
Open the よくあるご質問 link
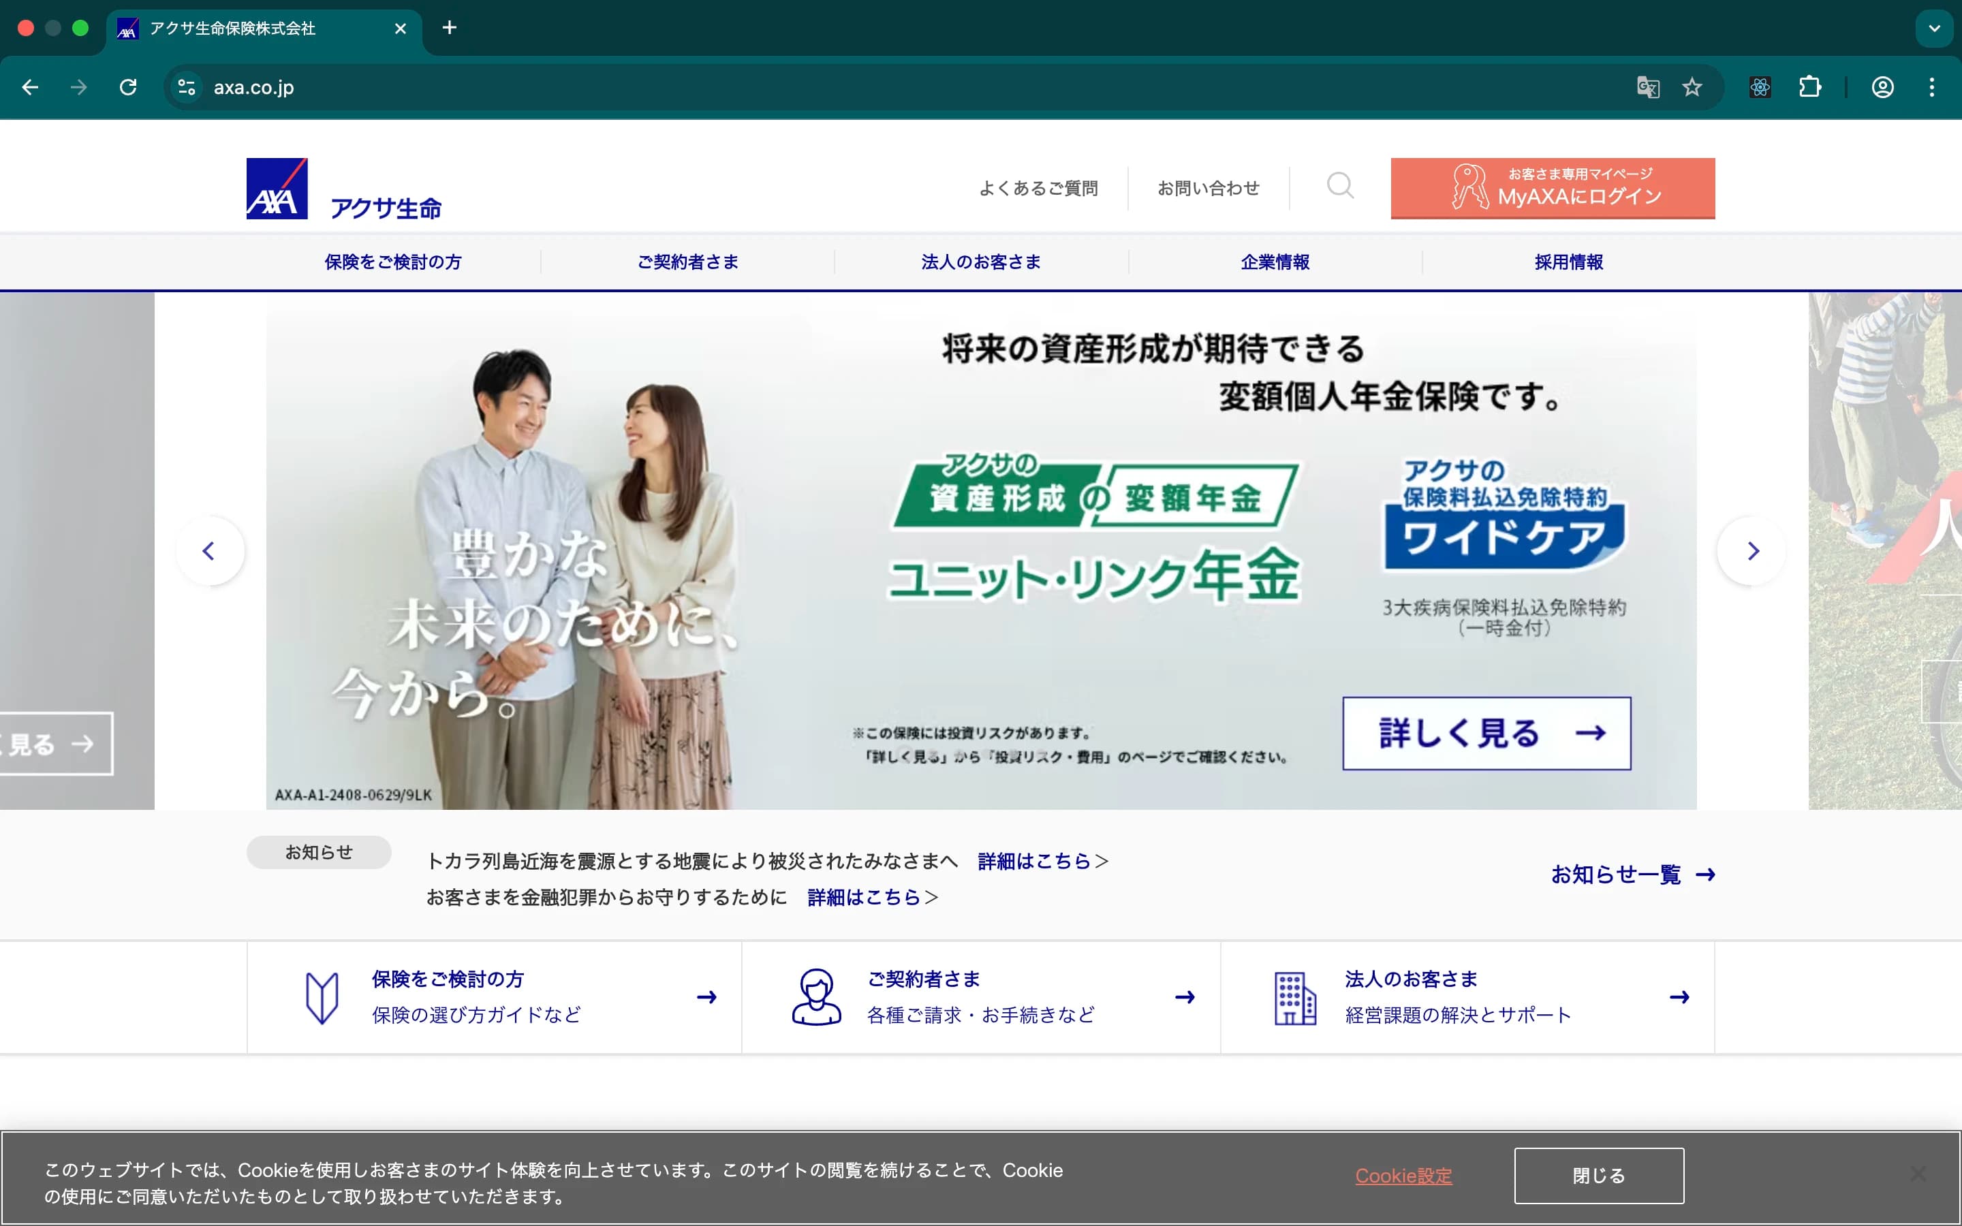1038,188
